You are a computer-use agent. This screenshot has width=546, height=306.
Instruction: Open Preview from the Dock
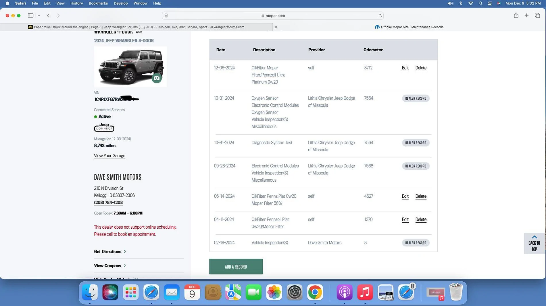pyautogui.click(x=386, y=292)
